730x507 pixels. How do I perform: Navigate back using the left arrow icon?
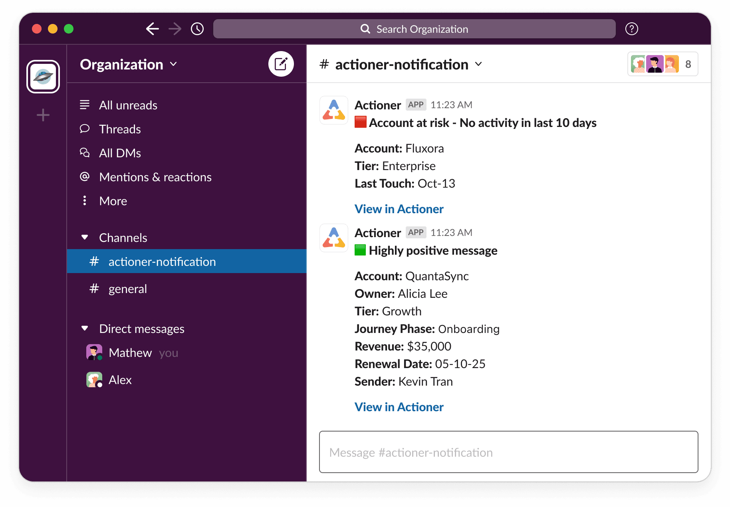pos(152,29)
